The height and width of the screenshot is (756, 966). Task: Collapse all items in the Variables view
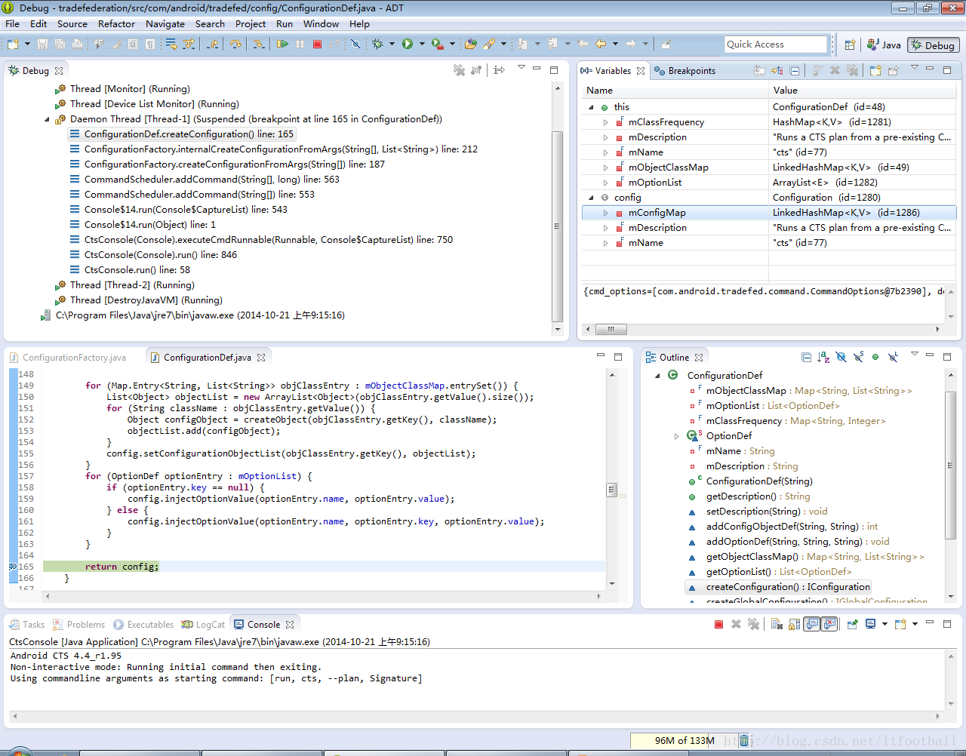click(795, 70)
